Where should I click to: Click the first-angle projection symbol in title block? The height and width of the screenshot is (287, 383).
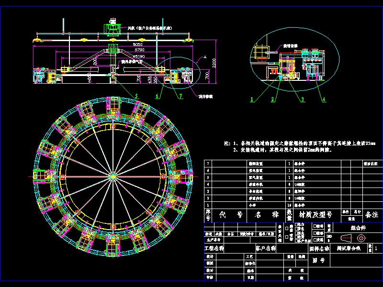353,237
